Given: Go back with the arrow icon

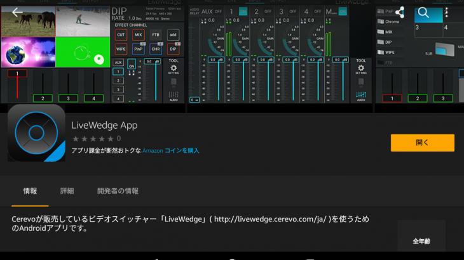Looking at the screenshot, I should tap(17, 13).
